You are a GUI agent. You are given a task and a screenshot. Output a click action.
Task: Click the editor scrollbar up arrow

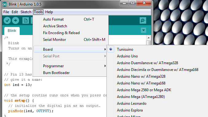click(149, 38)
